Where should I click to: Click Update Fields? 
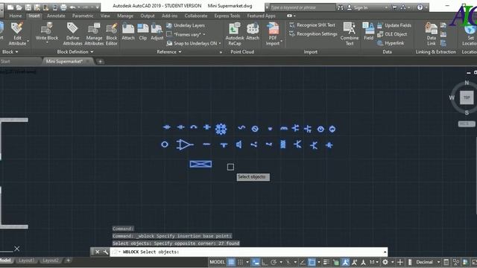394,25
